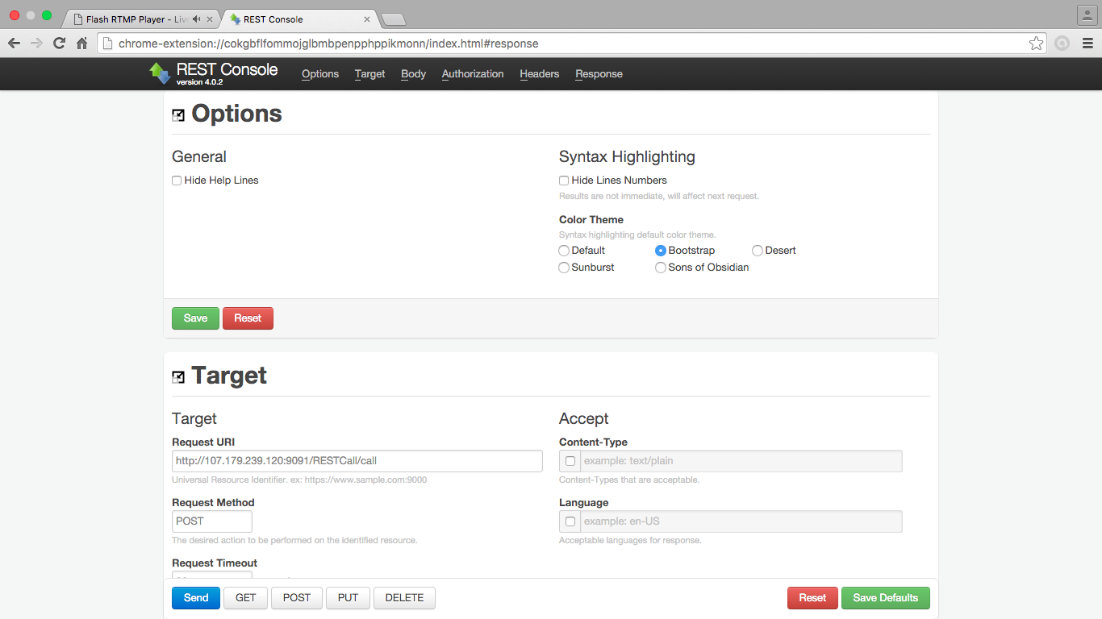Click the blue Send button
1102x619 pixels.
click(x=196, y=598)
